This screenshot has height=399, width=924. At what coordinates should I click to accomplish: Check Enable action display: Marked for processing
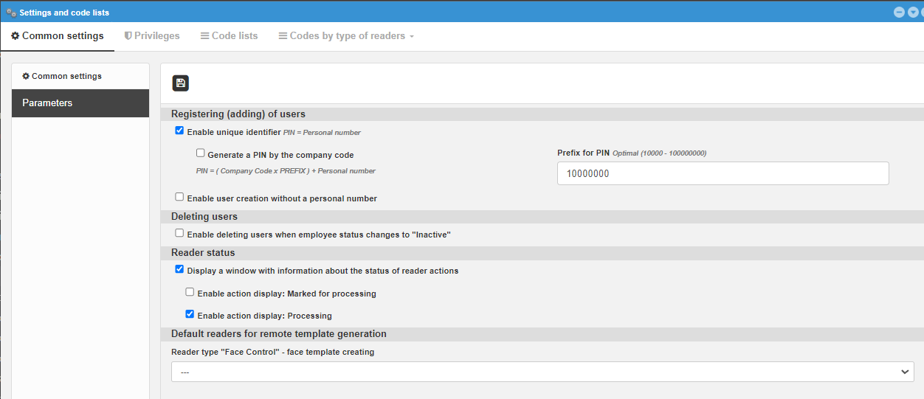coord(190,292)
